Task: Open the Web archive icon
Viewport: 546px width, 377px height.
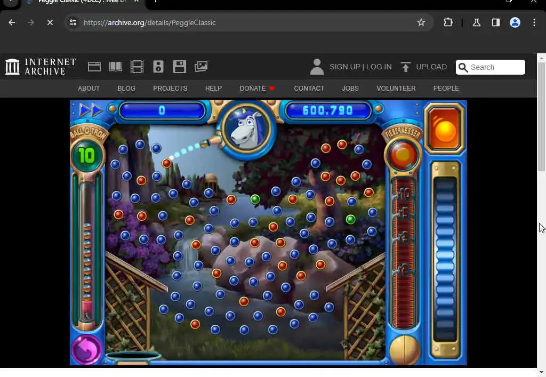Action: click(x=94, y=67)
